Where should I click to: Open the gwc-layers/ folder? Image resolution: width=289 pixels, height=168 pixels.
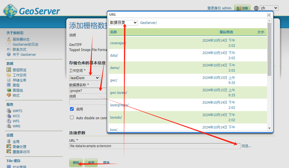119,92
